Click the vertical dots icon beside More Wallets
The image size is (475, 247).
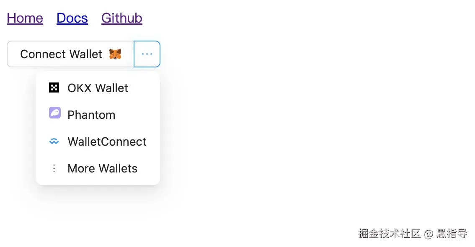[54, 168]
